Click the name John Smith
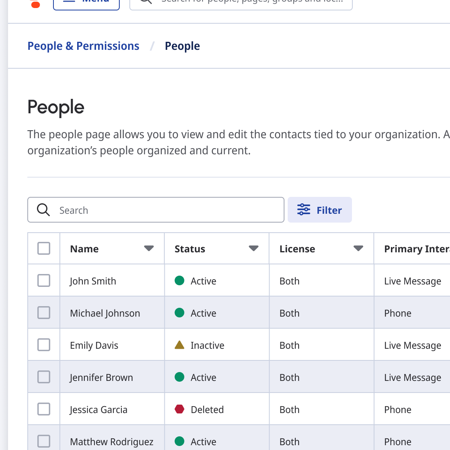The width and height of the screenshot is (450, 450). coord(93,281)
